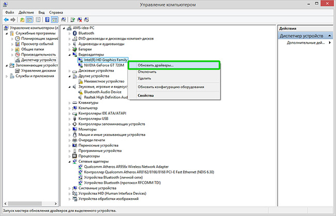The image size is (336, 216).
Task: Open help with the blue question mark icon
Action: [x=48, y=20]
